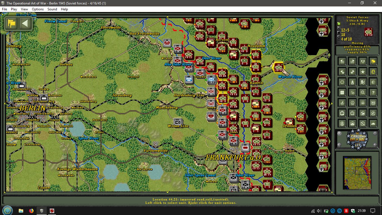This screenshot has height=215, width=382.
Task: Click the green plus icon in unit panel
Action: [339, 24]
